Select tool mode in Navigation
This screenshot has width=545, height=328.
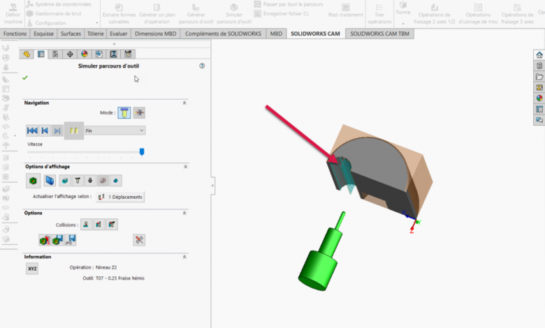[124, 112]
